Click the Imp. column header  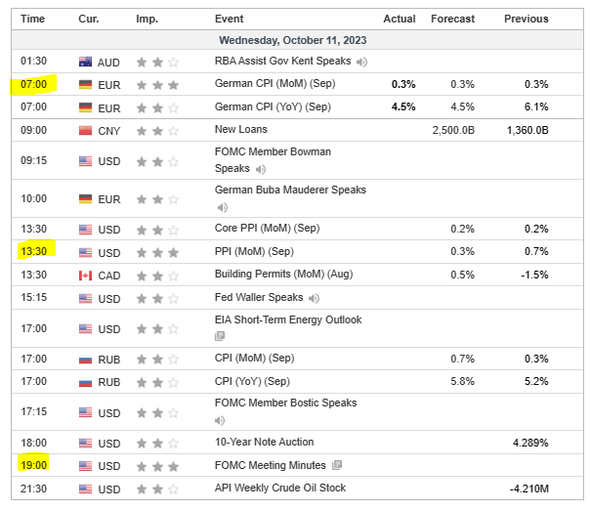pos(147,19)
